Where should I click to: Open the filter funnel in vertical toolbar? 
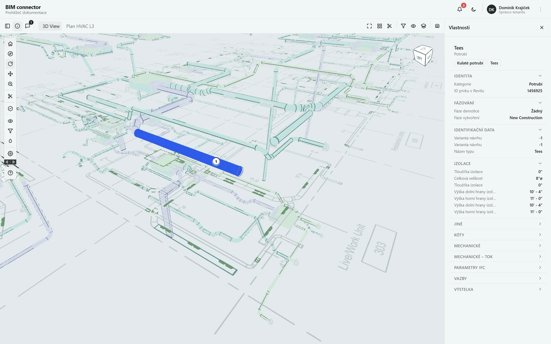(10, 131)
